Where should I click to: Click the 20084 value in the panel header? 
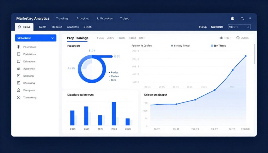click(245, 38)
